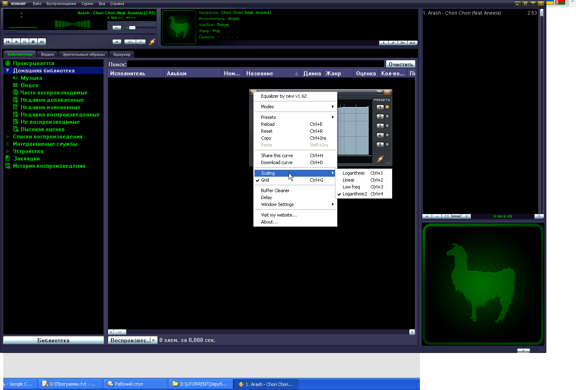Expand Интерактивные службы node
The height and width of the screenshot is (390, 576).
(7, 144)
